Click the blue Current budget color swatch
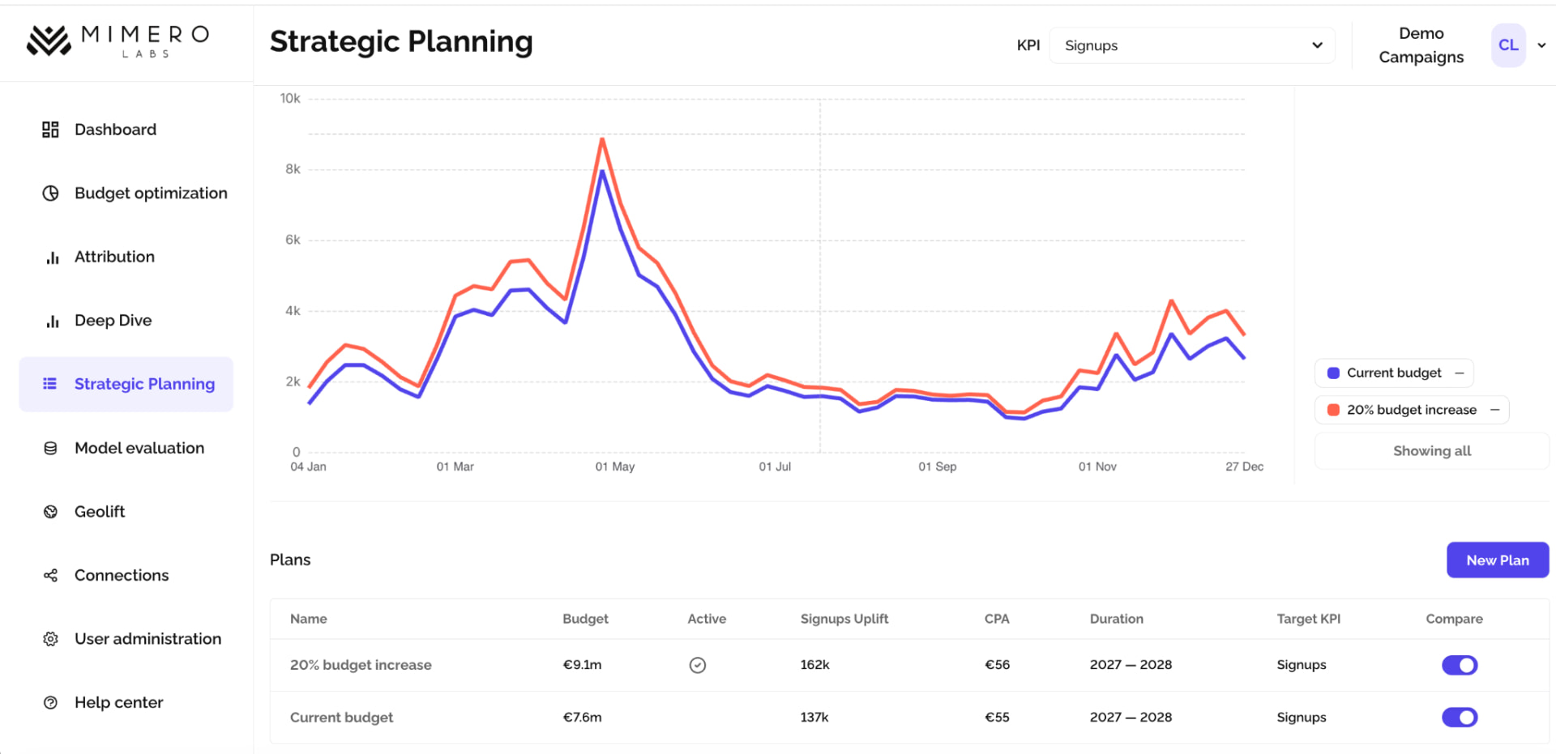1556x754 pixels. [1333, 373]
